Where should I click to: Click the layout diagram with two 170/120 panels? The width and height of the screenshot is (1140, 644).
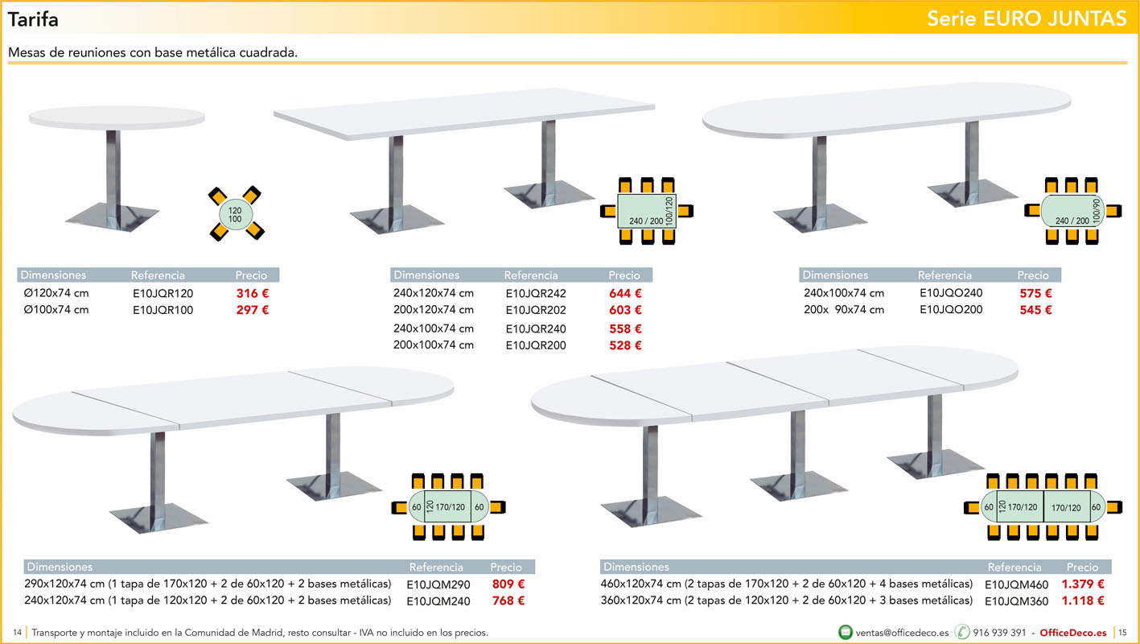(1043, 507)
